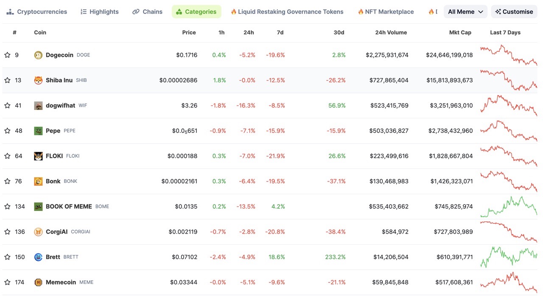This screenshot has width=543, height=296.
Task: Sort the table by 24h Volume
Action: 391,32
